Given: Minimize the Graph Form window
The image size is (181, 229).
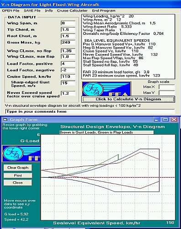Looking at the screenshot, I should pos(157,120).
